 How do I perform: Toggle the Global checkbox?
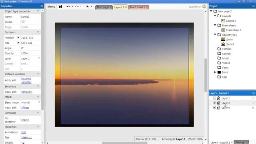coord(23,21)
